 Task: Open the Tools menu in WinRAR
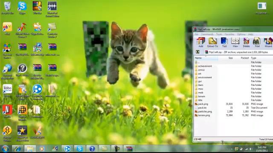click(219, 34)
